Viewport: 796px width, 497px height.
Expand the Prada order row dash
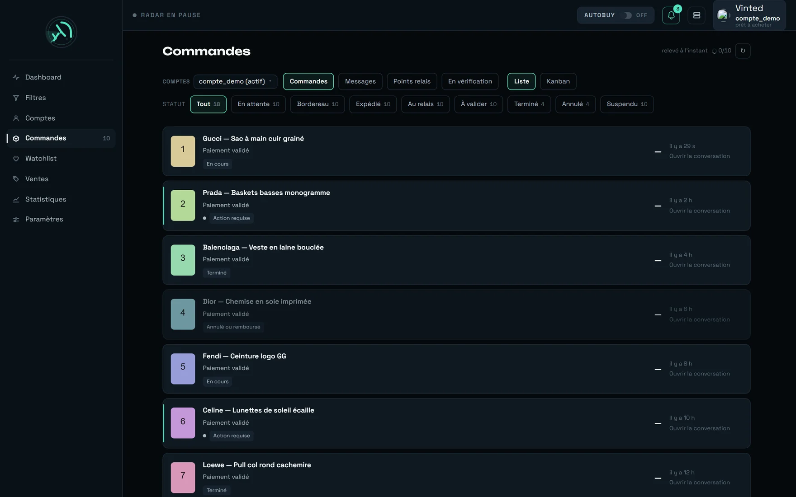658,206
